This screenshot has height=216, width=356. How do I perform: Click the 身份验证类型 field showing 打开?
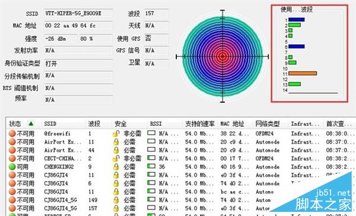pos(78,63)
